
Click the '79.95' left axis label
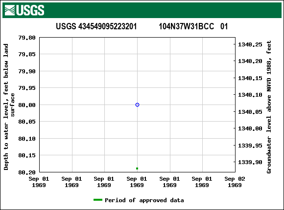pos(27,88)
